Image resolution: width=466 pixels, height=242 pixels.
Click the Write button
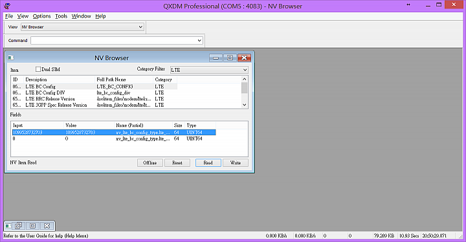click(236, 162)
